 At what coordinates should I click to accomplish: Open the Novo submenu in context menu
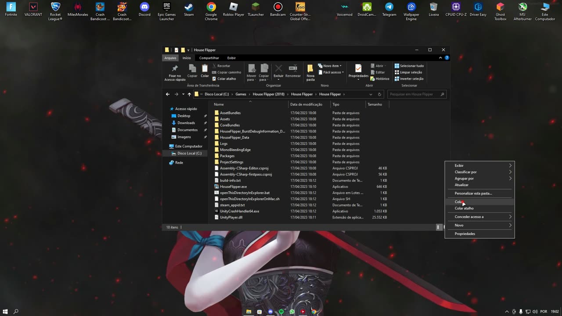point(479,225)
